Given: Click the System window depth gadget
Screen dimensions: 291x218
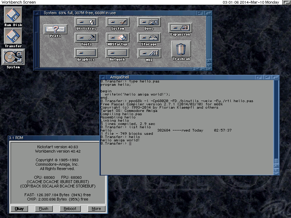Looking at the screenshot, I should [x=208, y=13].
